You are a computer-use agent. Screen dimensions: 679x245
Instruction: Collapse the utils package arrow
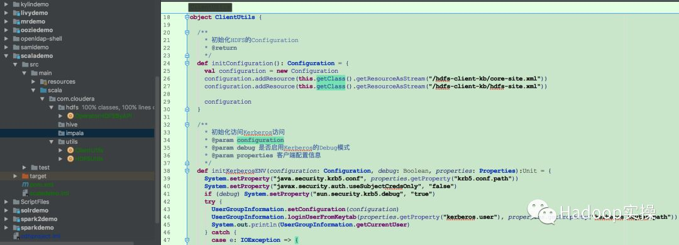tap(51, 141)
